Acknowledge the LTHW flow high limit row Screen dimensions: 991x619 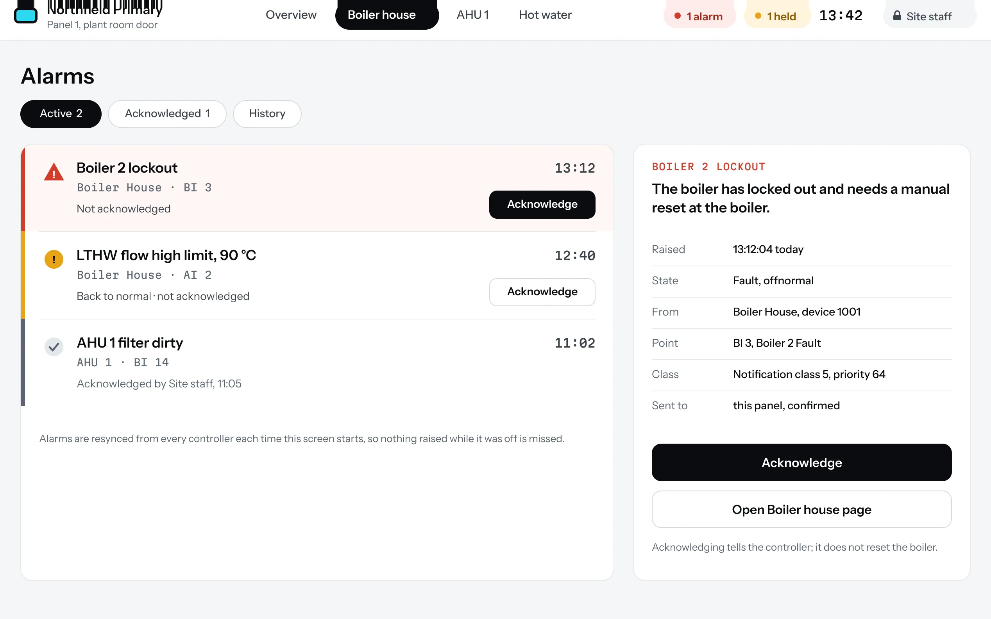coord(542,292)
